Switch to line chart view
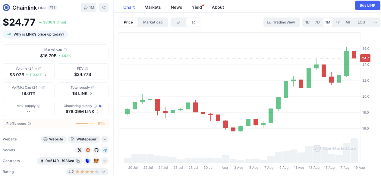The width and height of the screenshot is (381, 176). click(x=178, y=22)
